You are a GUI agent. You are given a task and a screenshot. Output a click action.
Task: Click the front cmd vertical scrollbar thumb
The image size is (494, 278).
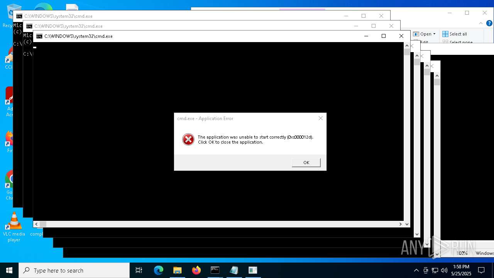click(407, 52)
